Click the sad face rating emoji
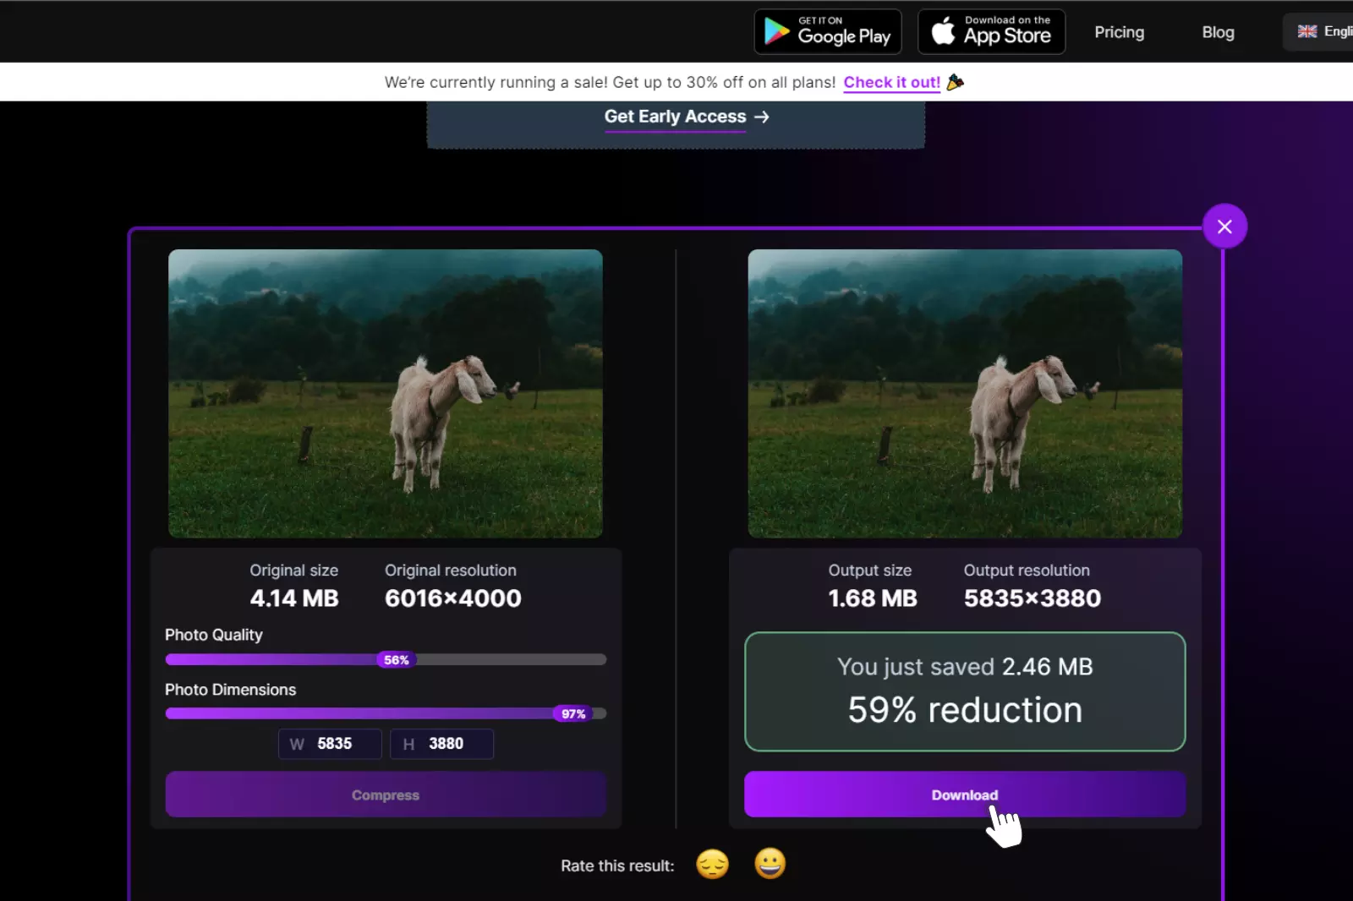Screen dimensions: 1353x901 (712, 864)
